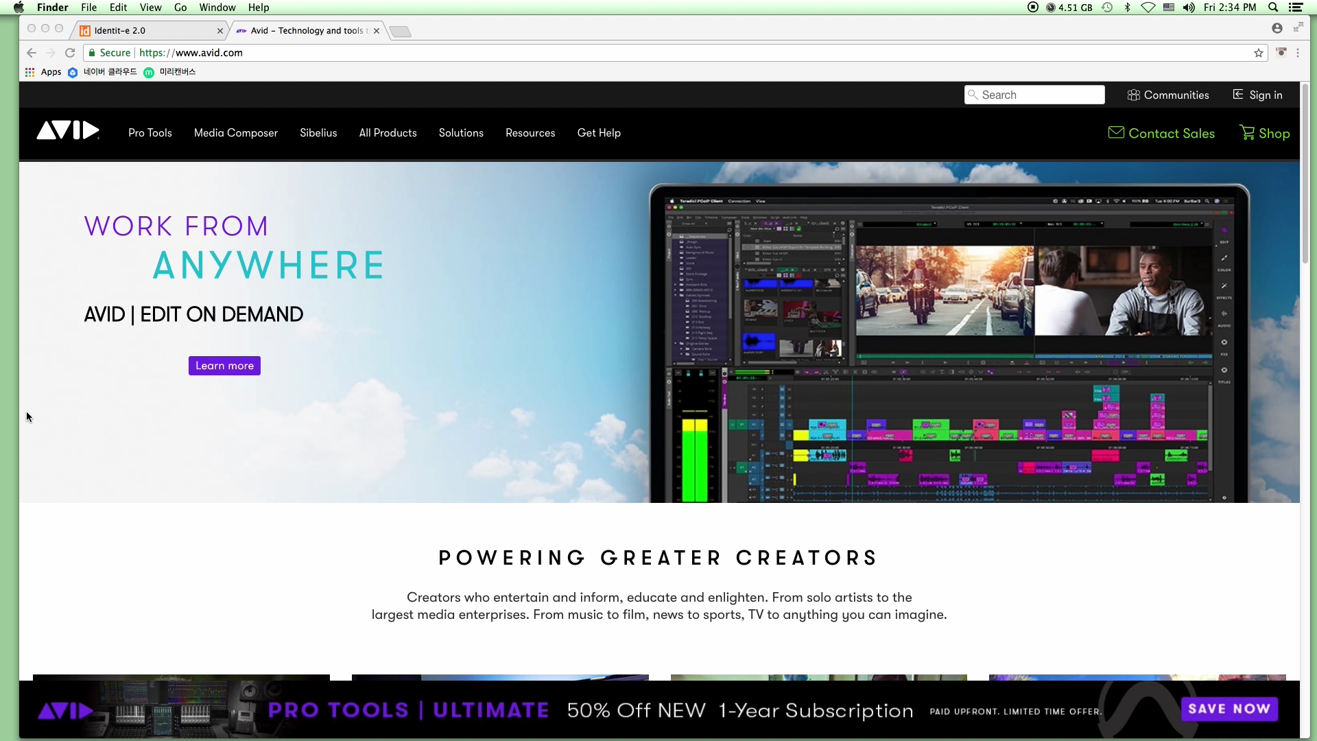
Task: Open the File menu
Action: pos(88,8)
